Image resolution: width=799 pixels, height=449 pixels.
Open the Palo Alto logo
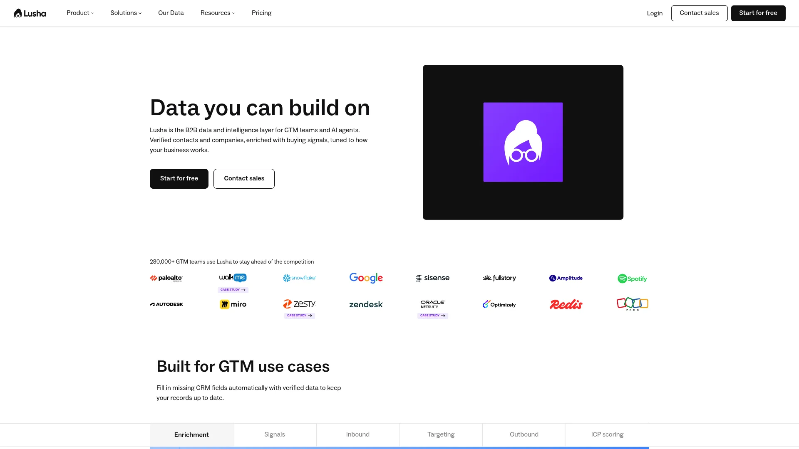pyautogui.click(x=166, y=278)
